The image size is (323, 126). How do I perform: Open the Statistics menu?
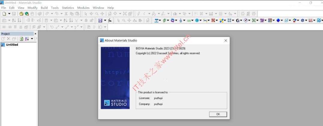click(x=68, y=7)
